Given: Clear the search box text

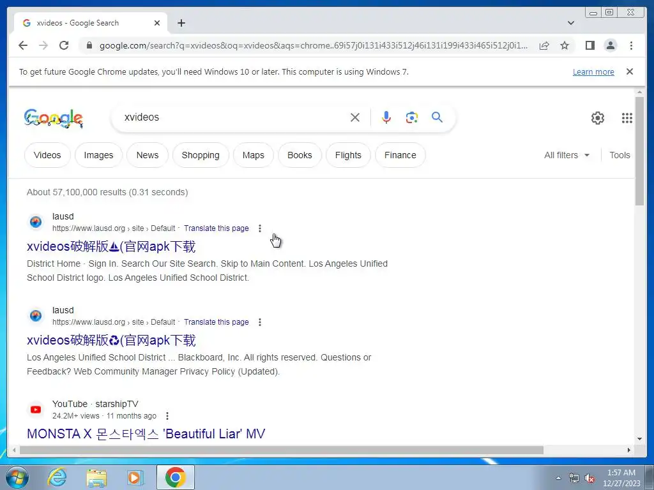Looking at the screenshot, I should 355,117.
